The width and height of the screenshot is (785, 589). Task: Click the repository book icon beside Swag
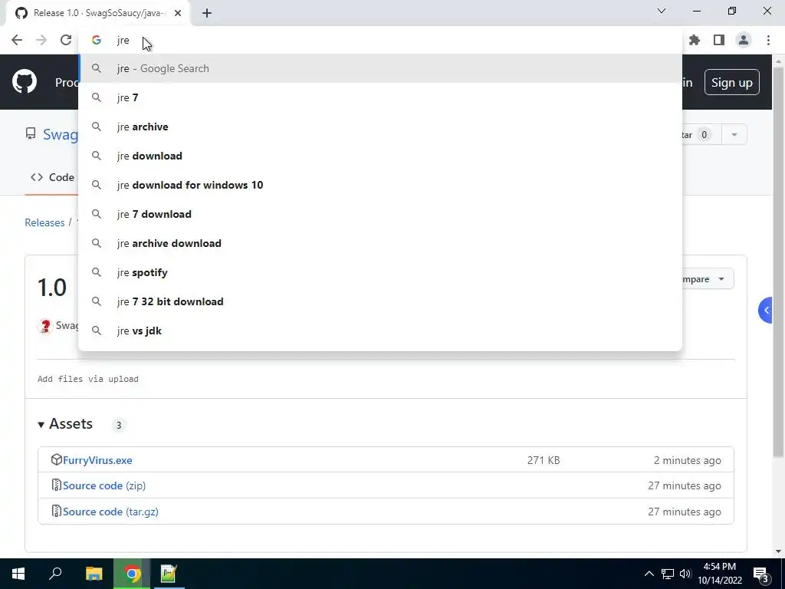tap(31, 133)
